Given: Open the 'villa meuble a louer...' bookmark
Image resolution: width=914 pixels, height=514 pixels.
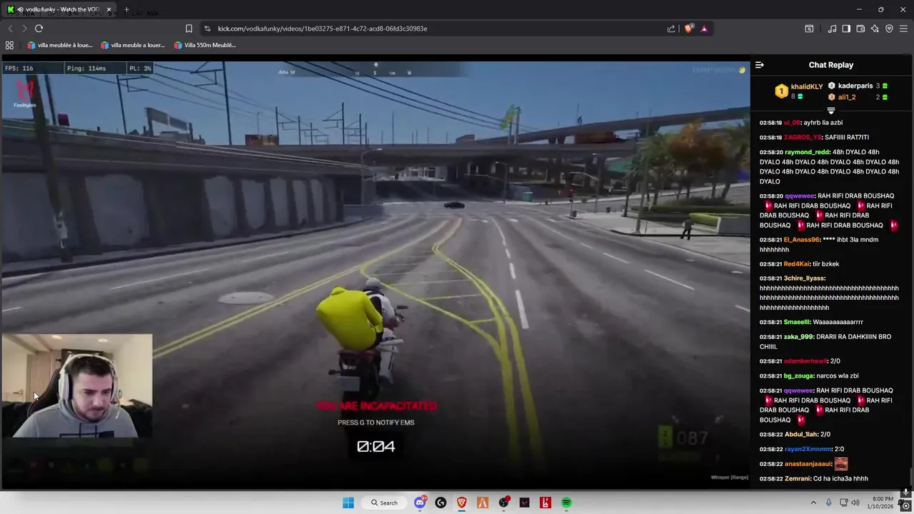Looking at the screenshot, I should tap(133, 45).
